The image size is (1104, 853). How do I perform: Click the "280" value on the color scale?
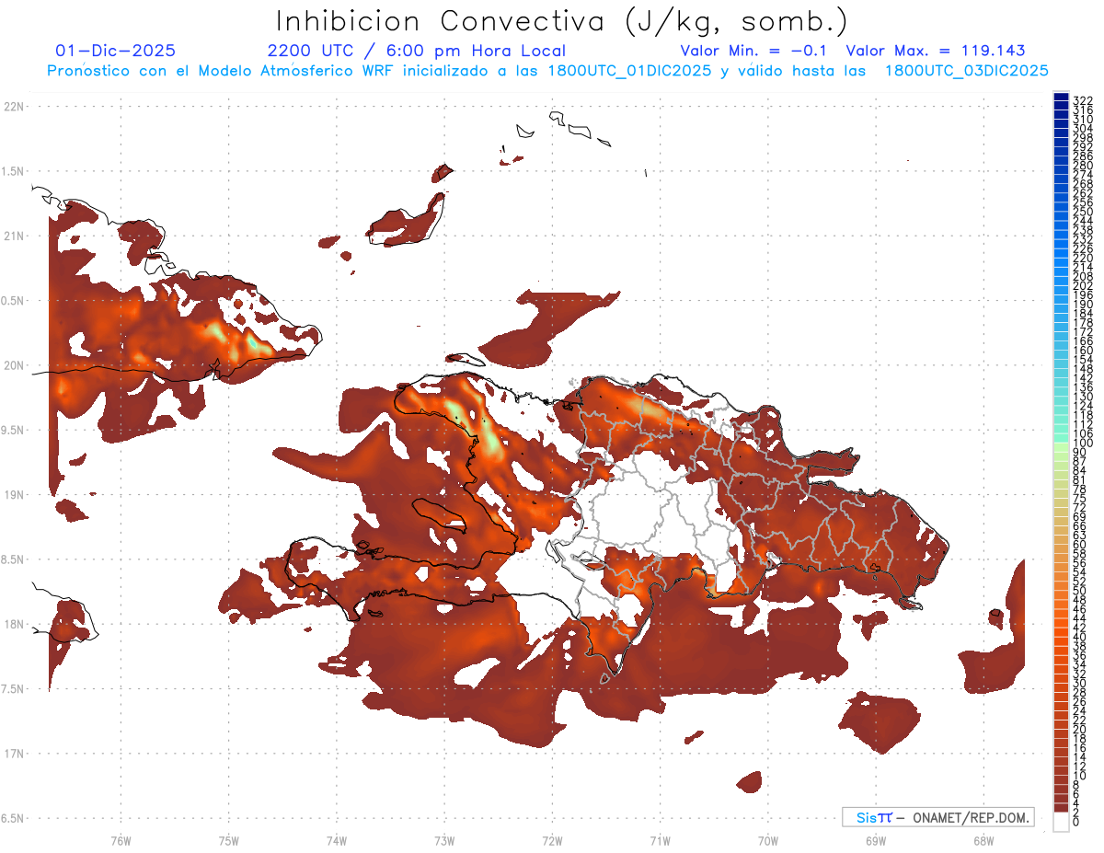coord(1082,166)
